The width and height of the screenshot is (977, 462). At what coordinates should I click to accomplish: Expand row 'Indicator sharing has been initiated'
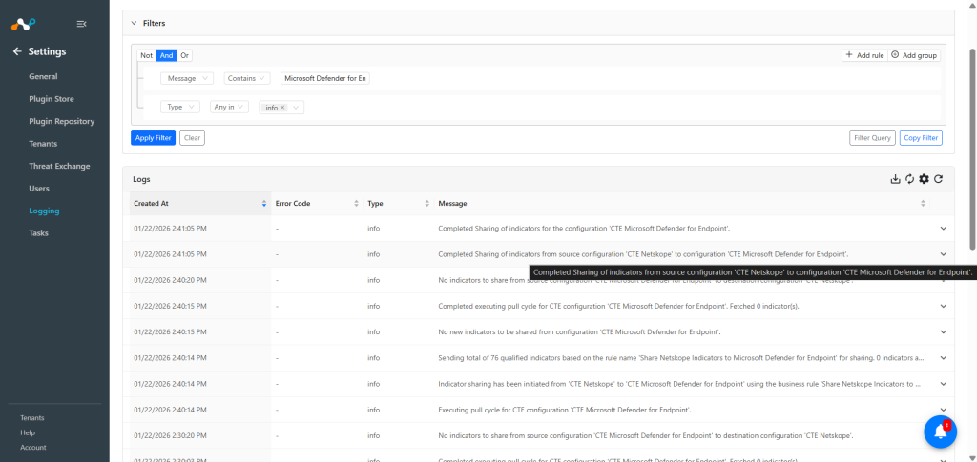point(944,384)
